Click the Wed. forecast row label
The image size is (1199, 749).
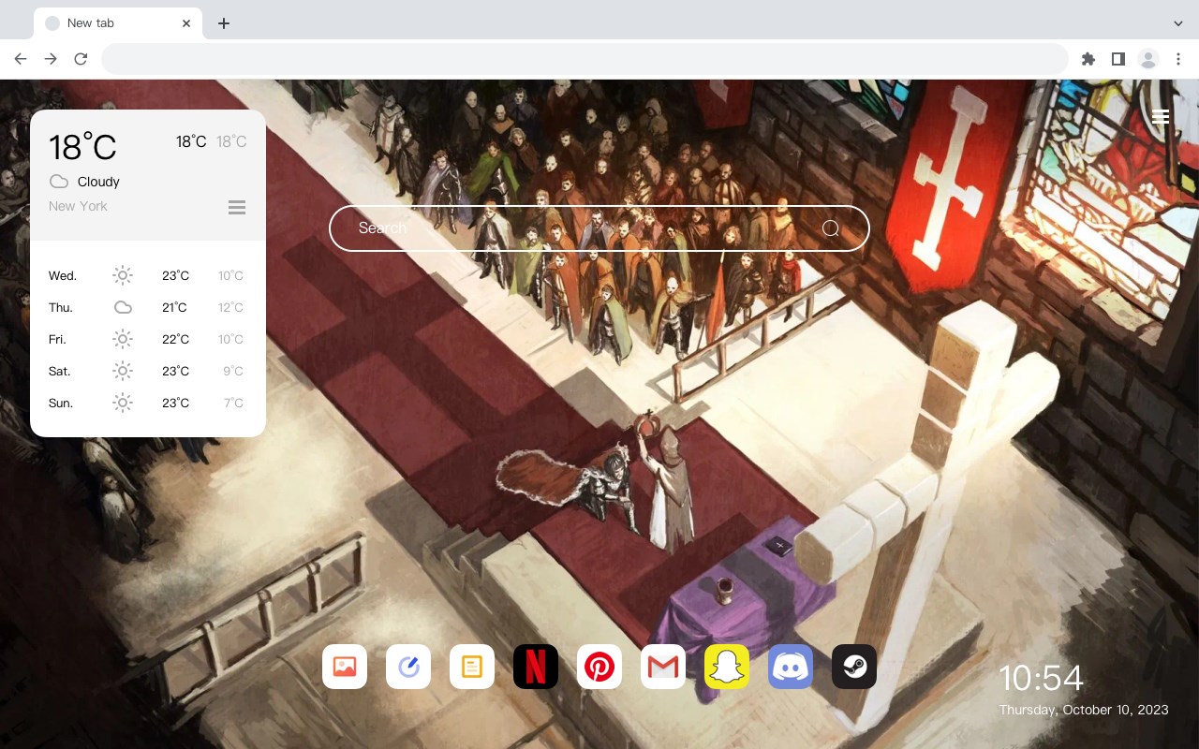[x=63, y=275]
